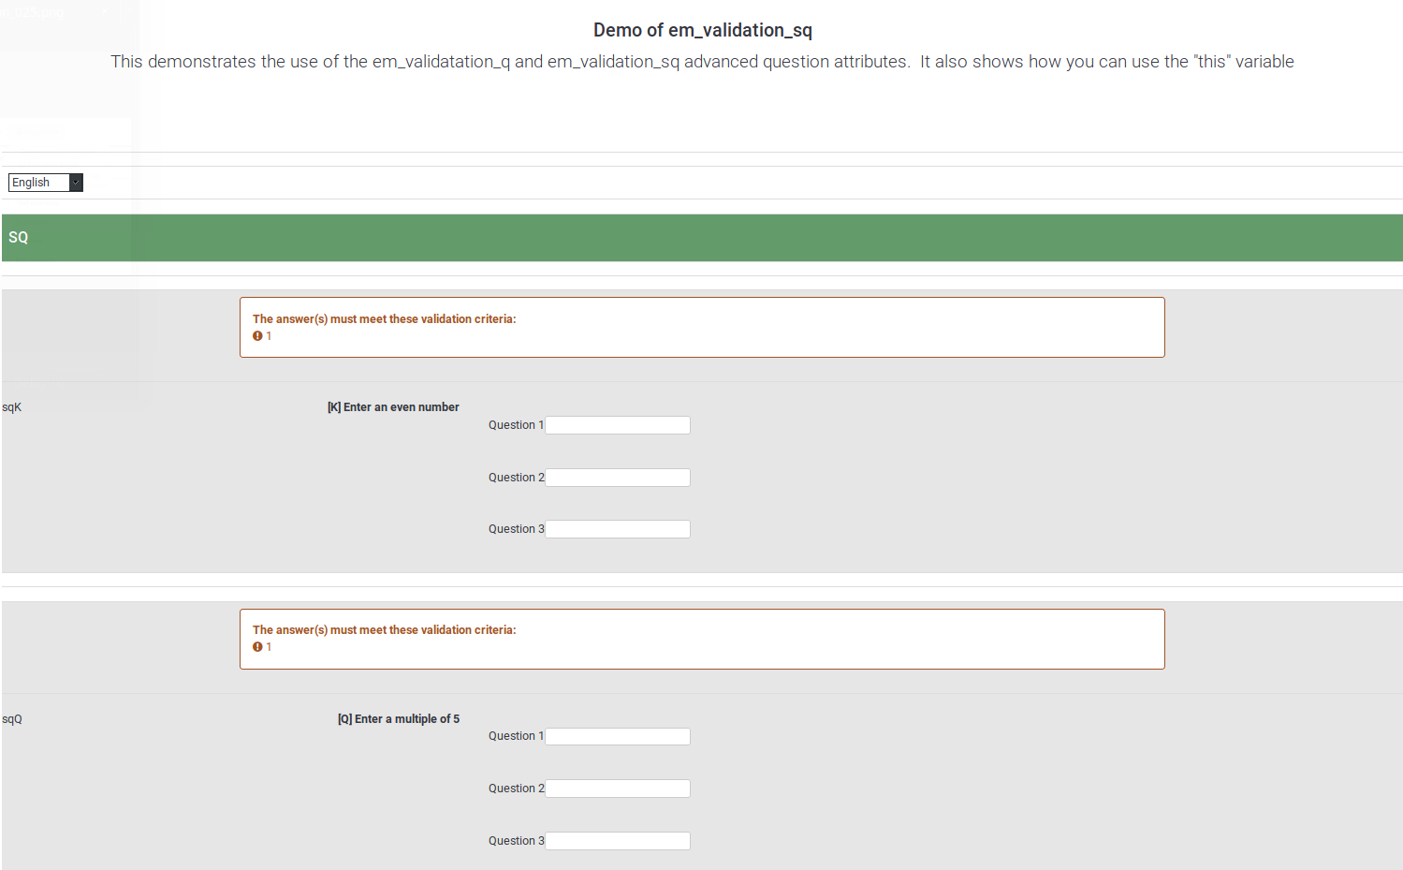Click the '[K] Enter an even number' text
The width and height of the screenshot is (1403, 870).
[393, 407]
